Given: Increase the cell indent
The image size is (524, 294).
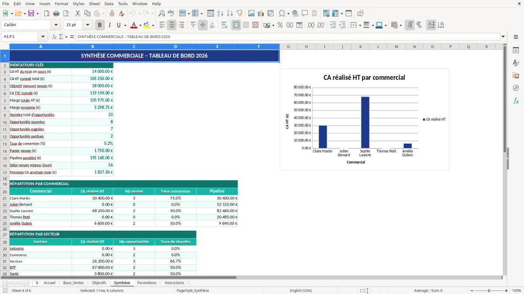Looking at the screenshot, I should tap(333, 25).
